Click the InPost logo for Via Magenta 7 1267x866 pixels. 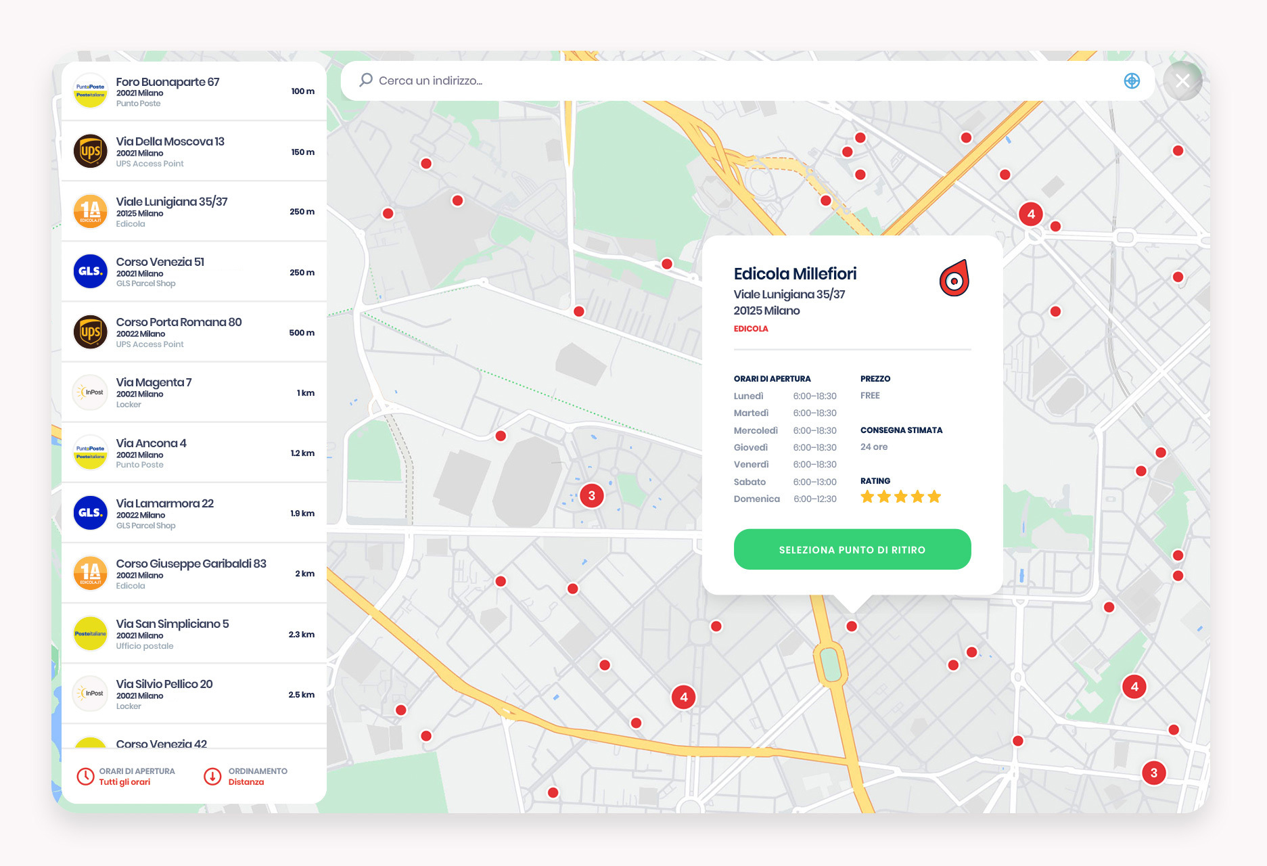[91, 392]
